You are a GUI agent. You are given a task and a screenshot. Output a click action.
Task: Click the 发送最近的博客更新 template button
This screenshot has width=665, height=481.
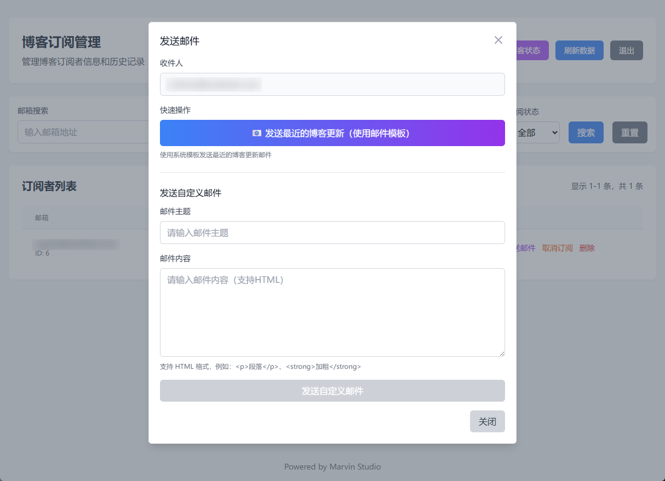(x=332, y=133)
